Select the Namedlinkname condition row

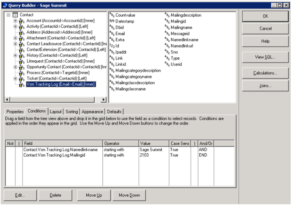[120, 150]
